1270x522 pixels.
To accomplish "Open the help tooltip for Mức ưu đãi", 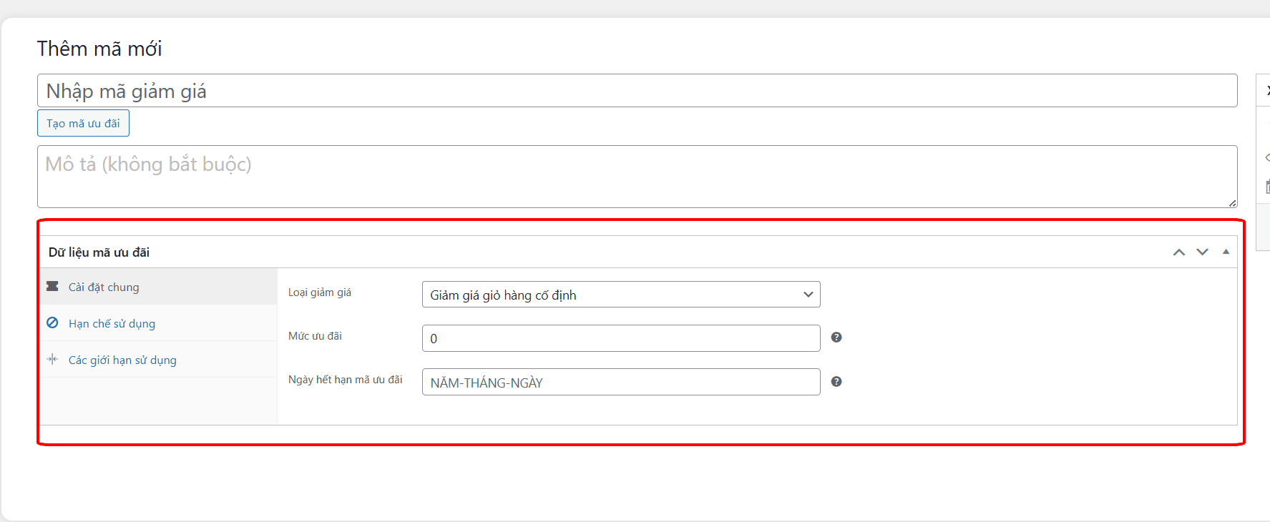I will point(836,338).
